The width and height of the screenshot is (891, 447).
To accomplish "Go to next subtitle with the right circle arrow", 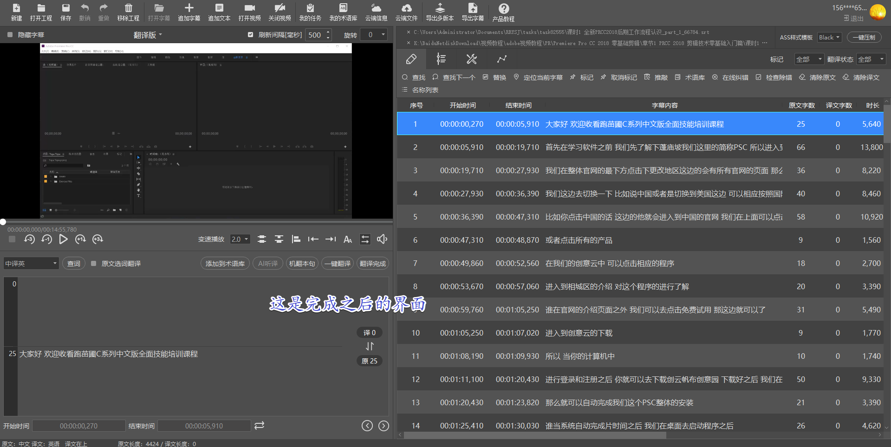I will pos(384,426).
